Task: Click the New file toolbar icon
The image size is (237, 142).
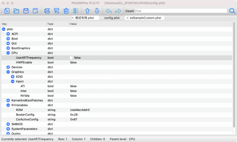Action: 7,11
